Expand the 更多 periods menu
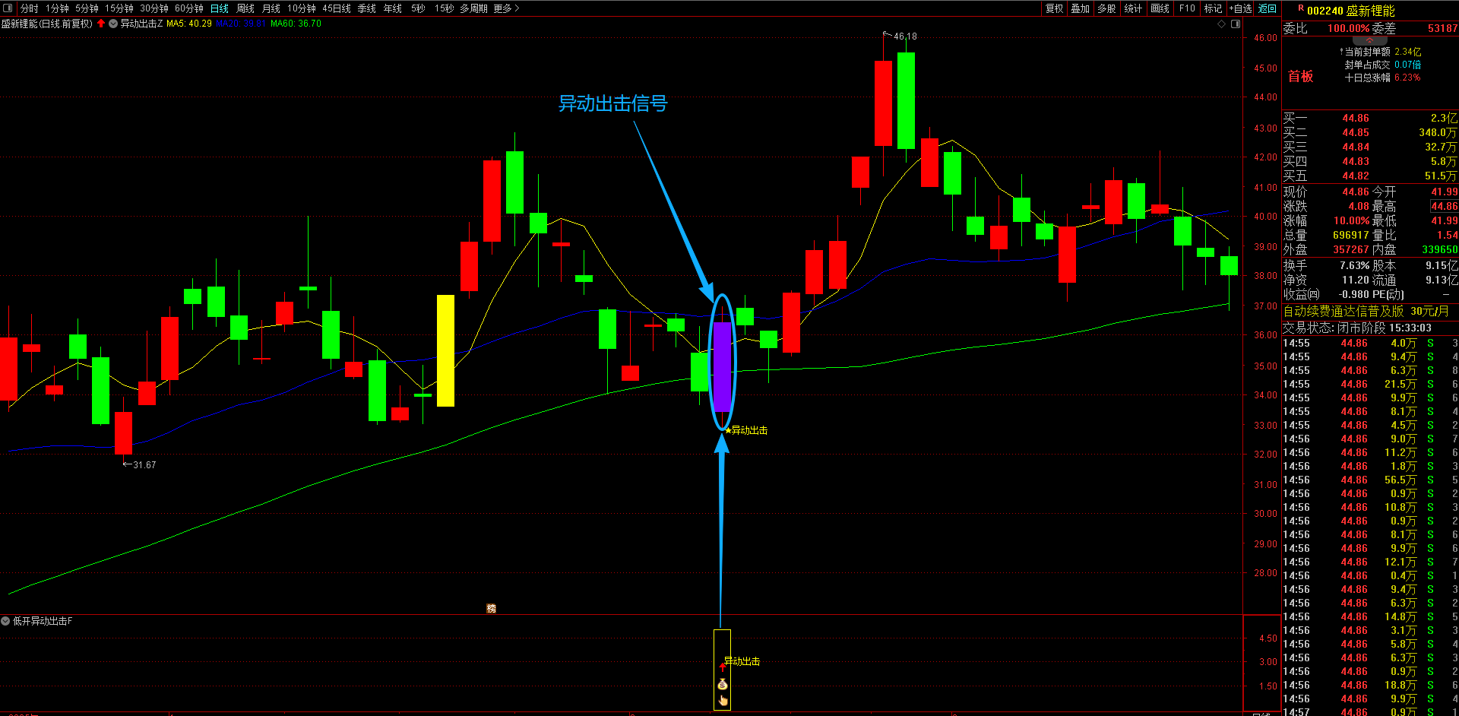This screenshot has height=716, width=1459. 506,8
